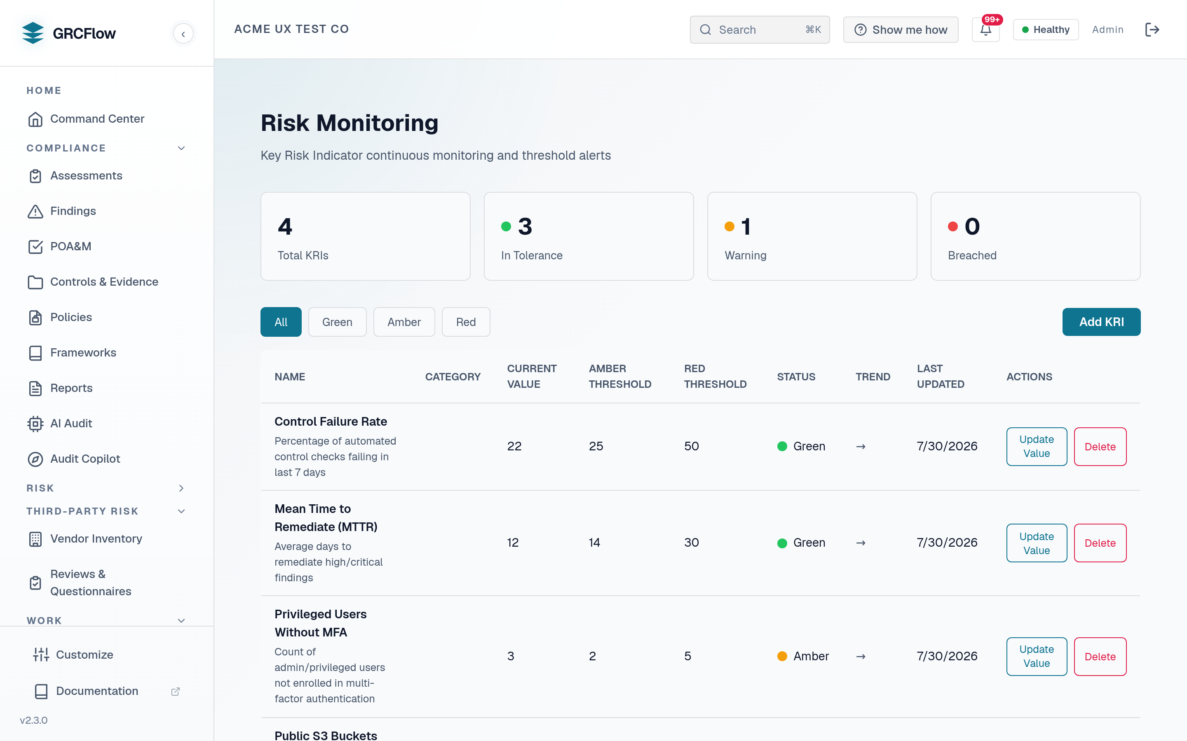Click the logout icon in header
1187x741 pixels.
pos(1152,29)
